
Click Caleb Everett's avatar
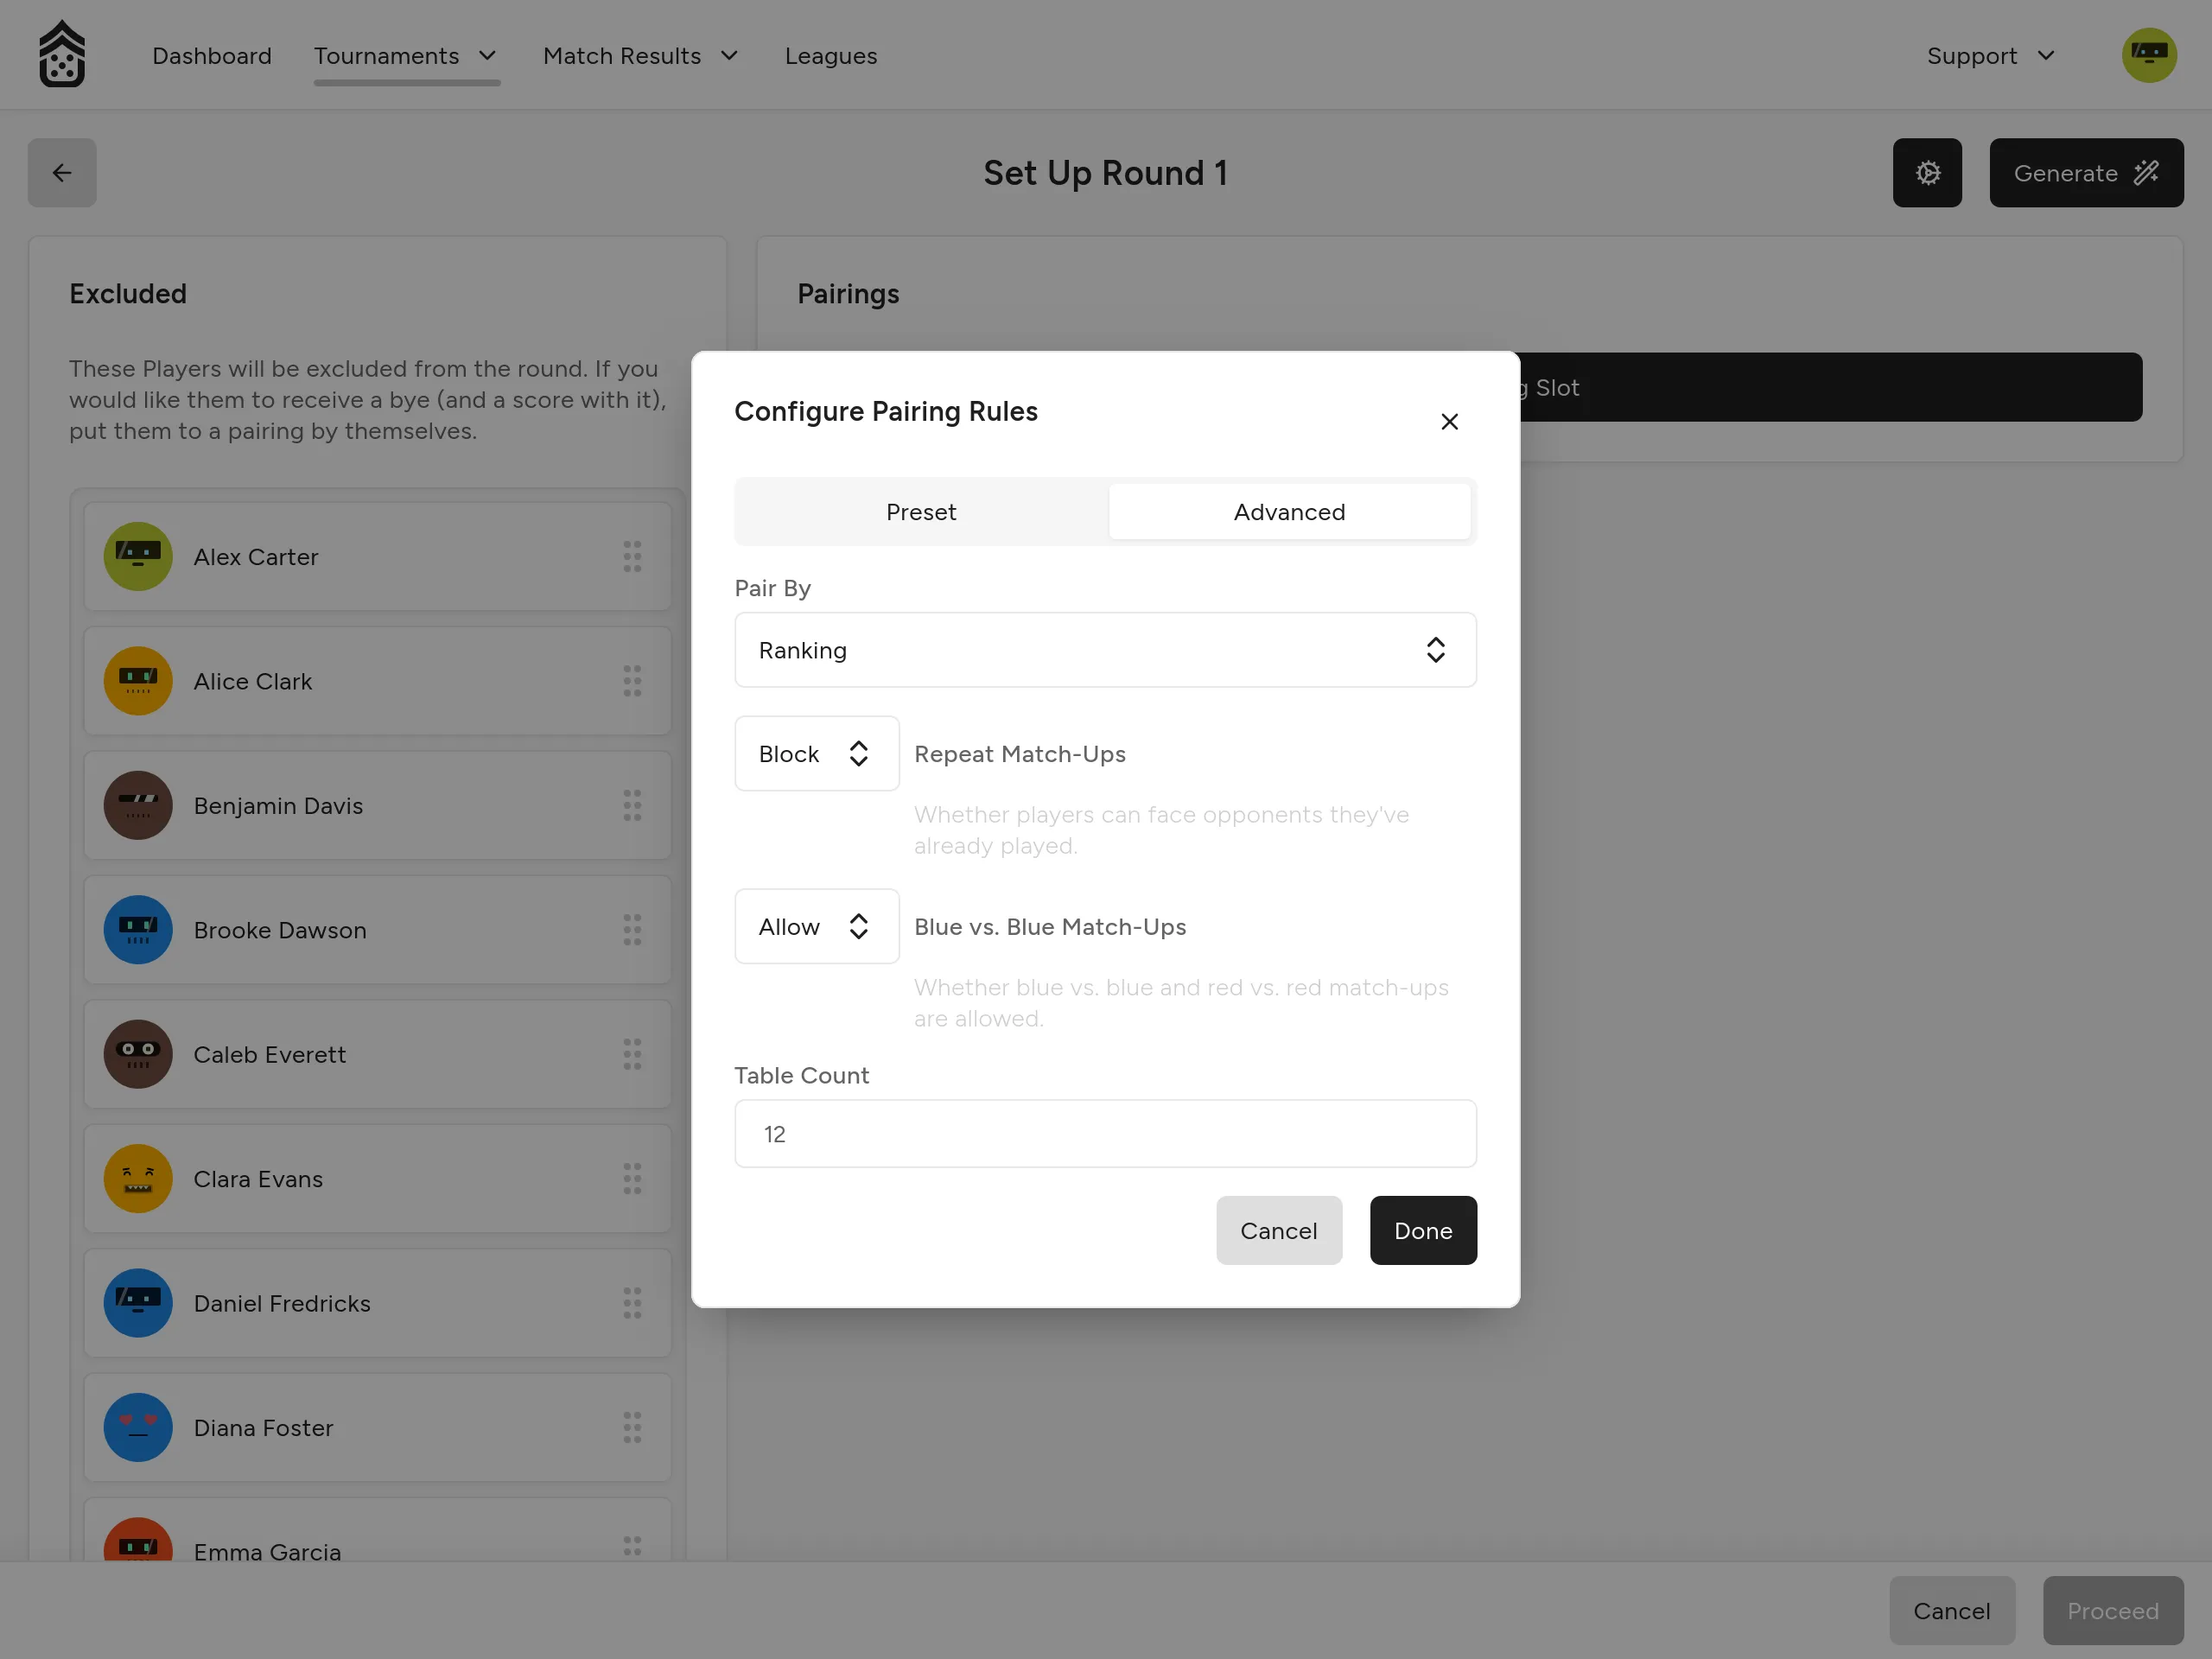tap(138, 1054)
